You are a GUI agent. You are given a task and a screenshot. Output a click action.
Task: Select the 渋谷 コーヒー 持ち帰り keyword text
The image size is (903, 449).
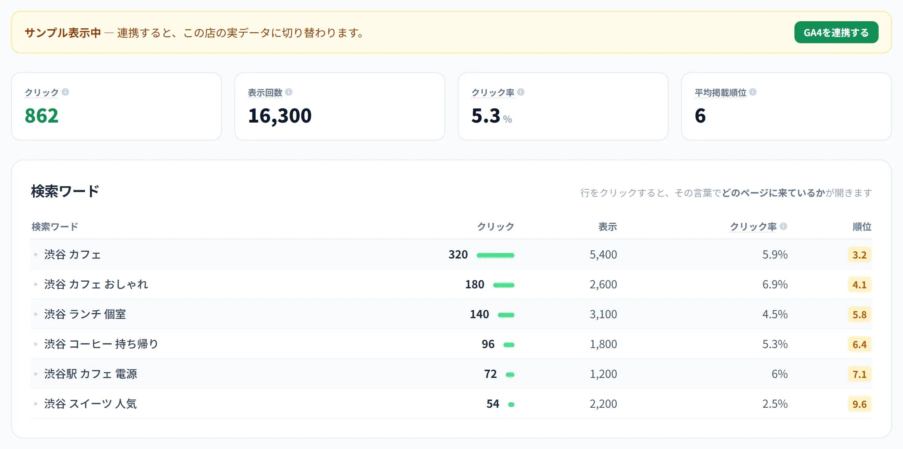(x=101, y=344)
